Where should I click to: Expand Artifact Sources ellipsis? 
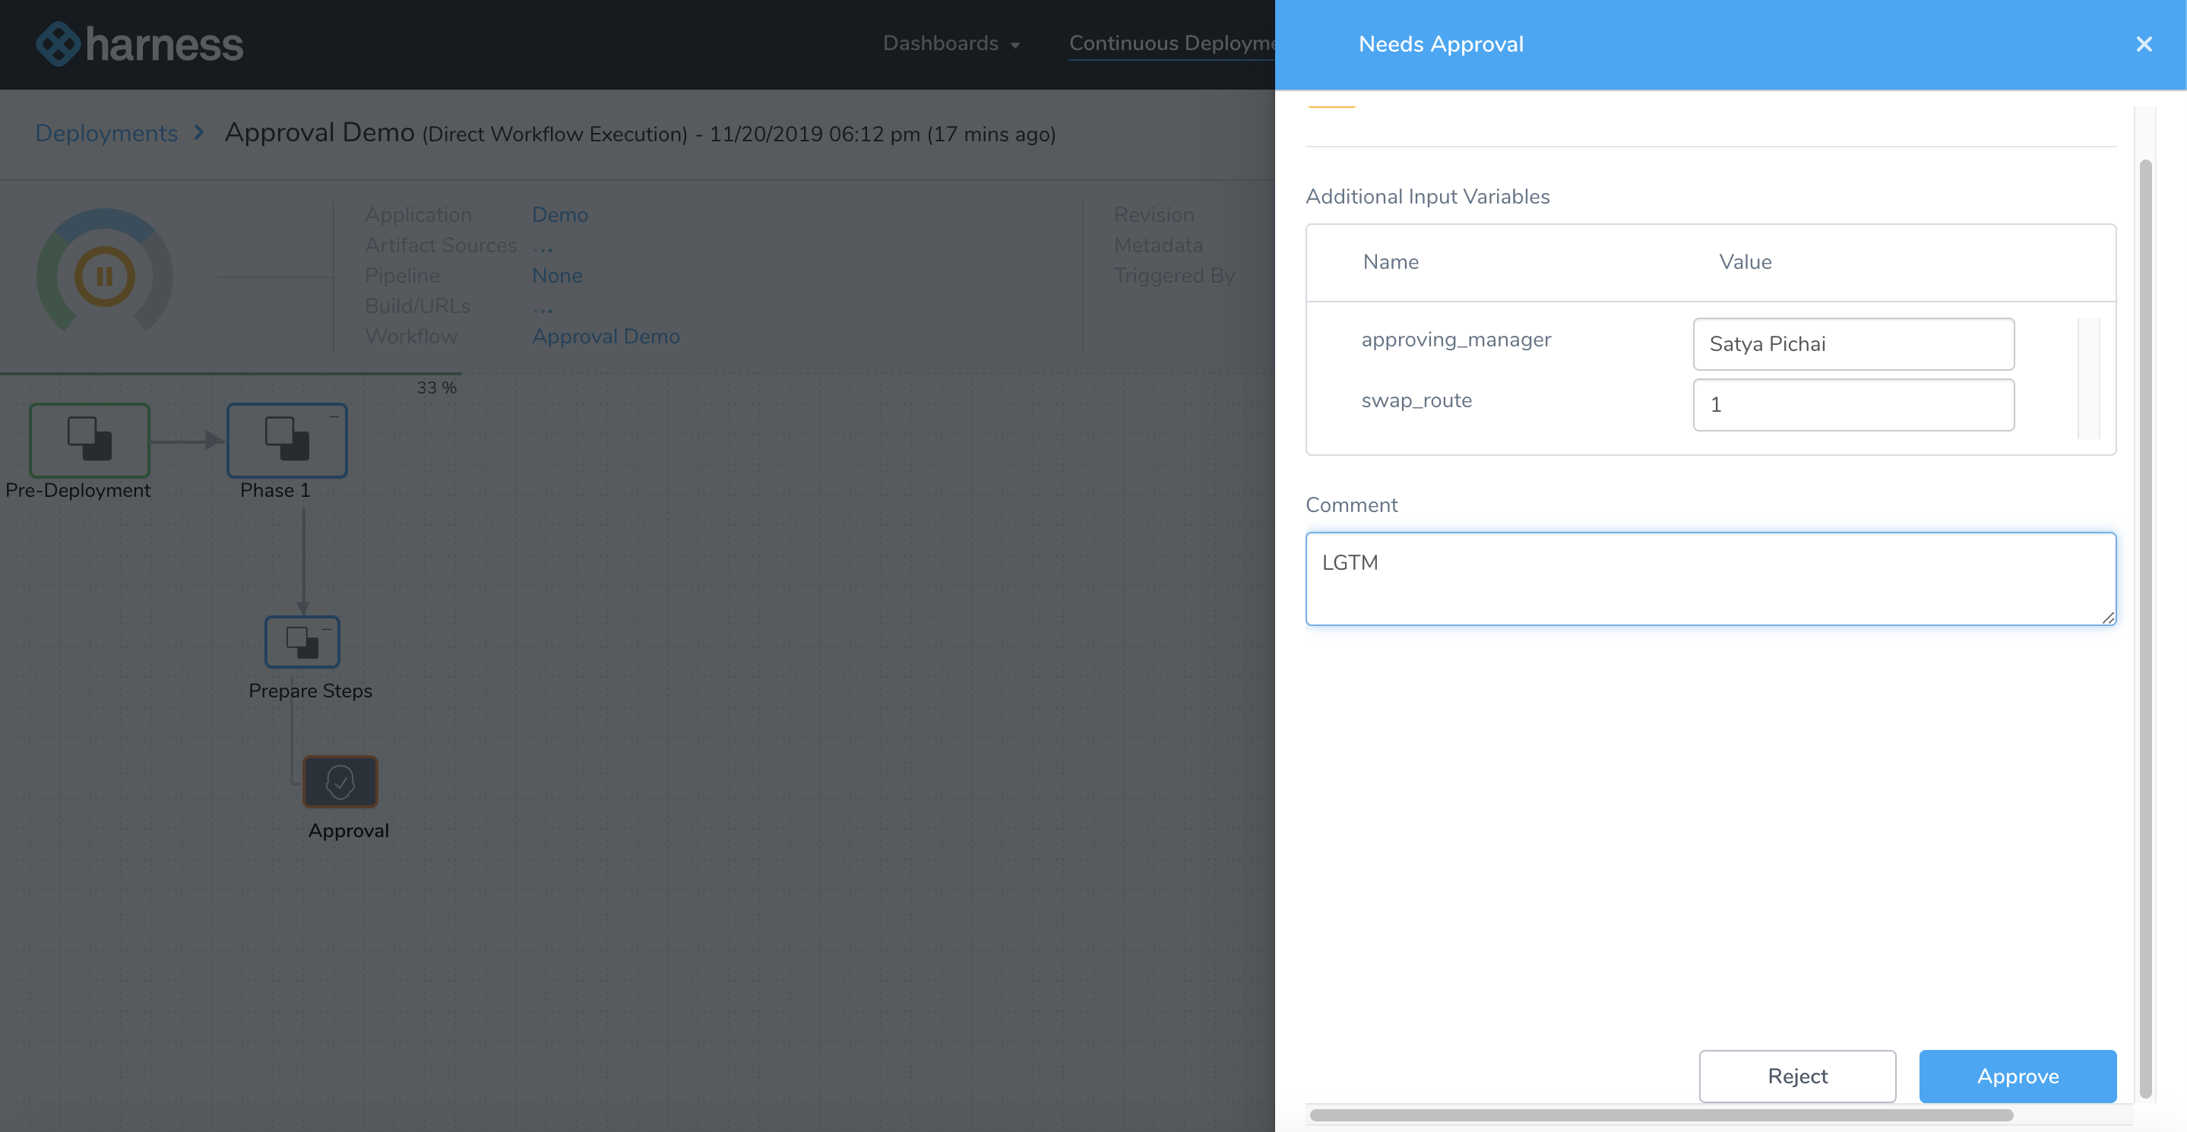(543, 248)
